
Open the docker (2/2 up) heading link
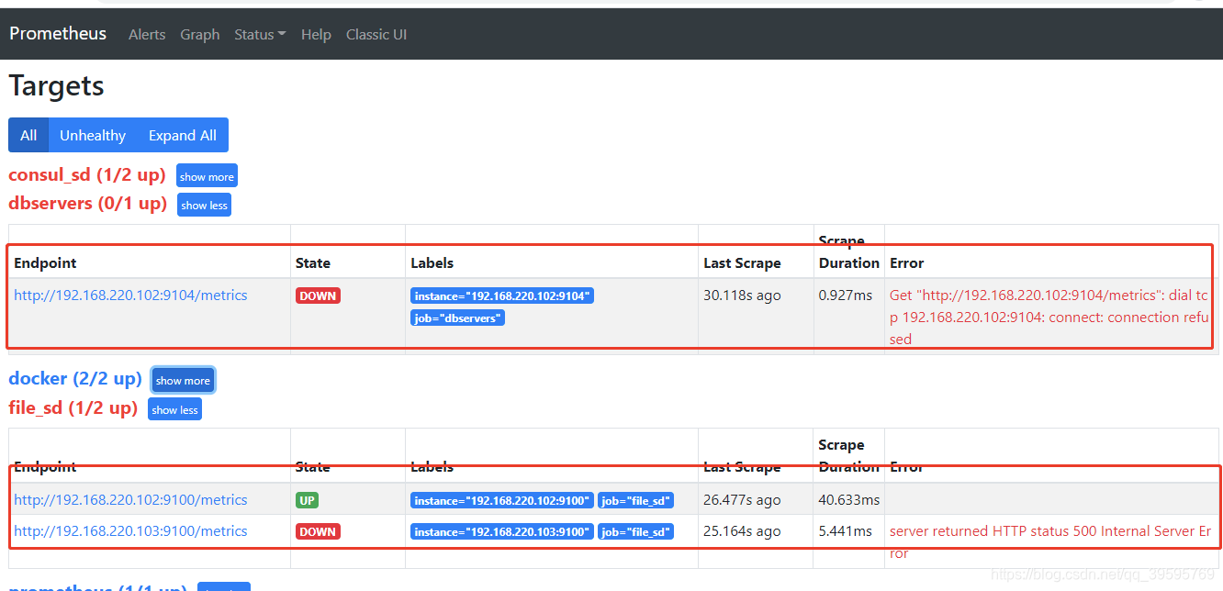75,378
